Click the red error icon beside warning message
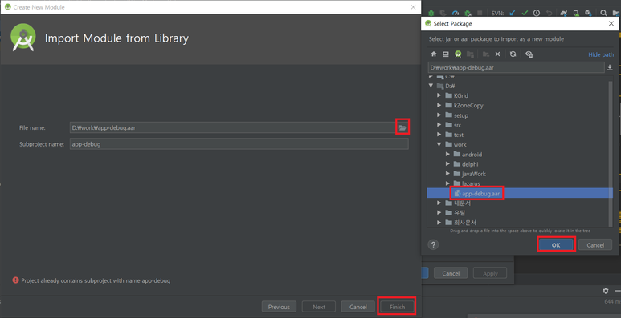This screenshot has height=318, width=621. tap(15, 280)
